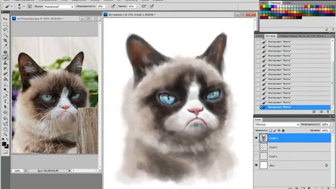The height and width of the screenshot is (189, 336).
Task: Select the Quick Selection tool
Action: pyautogui.click(x=5, y=35)
